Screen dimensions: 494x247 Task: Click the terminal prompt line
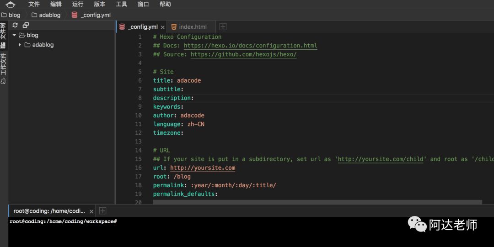coord(63,221)
